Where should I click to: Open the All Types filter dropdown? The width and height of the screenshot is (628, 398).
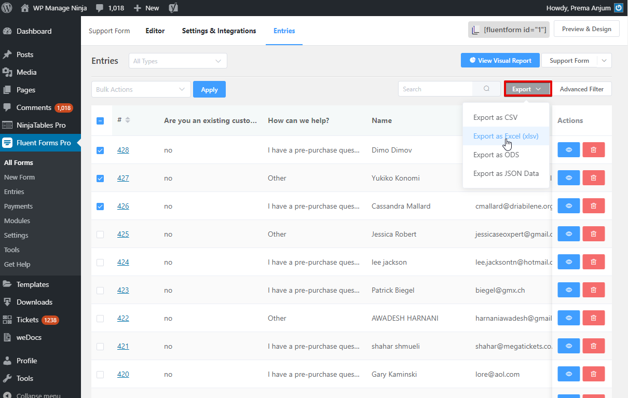click(x=178, y=61)
